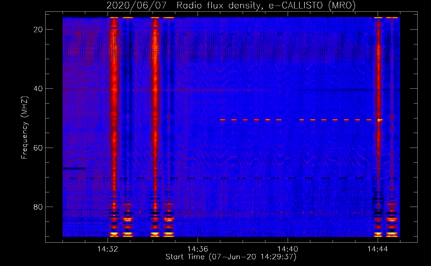Click the frequency tick label 40
Image resolution: width=431 pixels, height=266 pixels.
tap(38, 89)
